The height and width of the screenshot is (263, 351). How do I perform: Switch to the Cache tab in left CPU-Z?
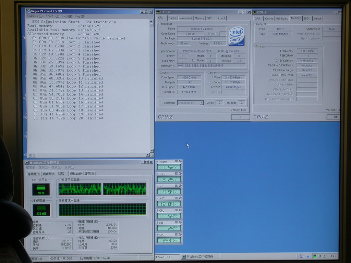click(x=172, y=18)
